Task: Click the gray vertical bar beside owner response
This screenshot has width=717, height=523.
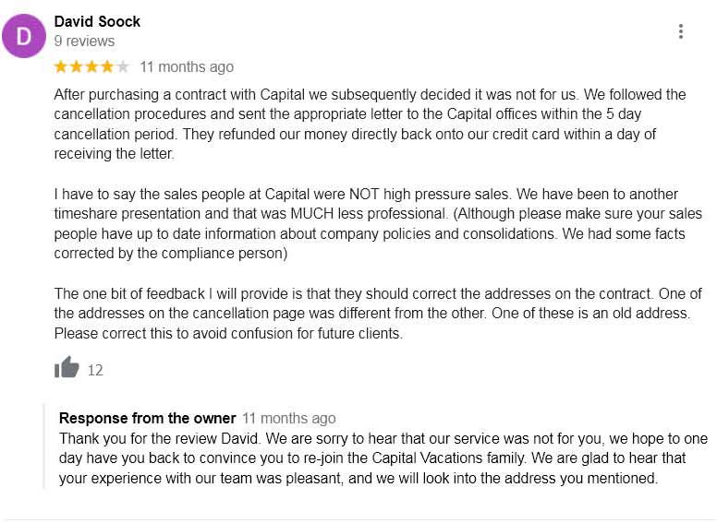Action: point(43,447)
